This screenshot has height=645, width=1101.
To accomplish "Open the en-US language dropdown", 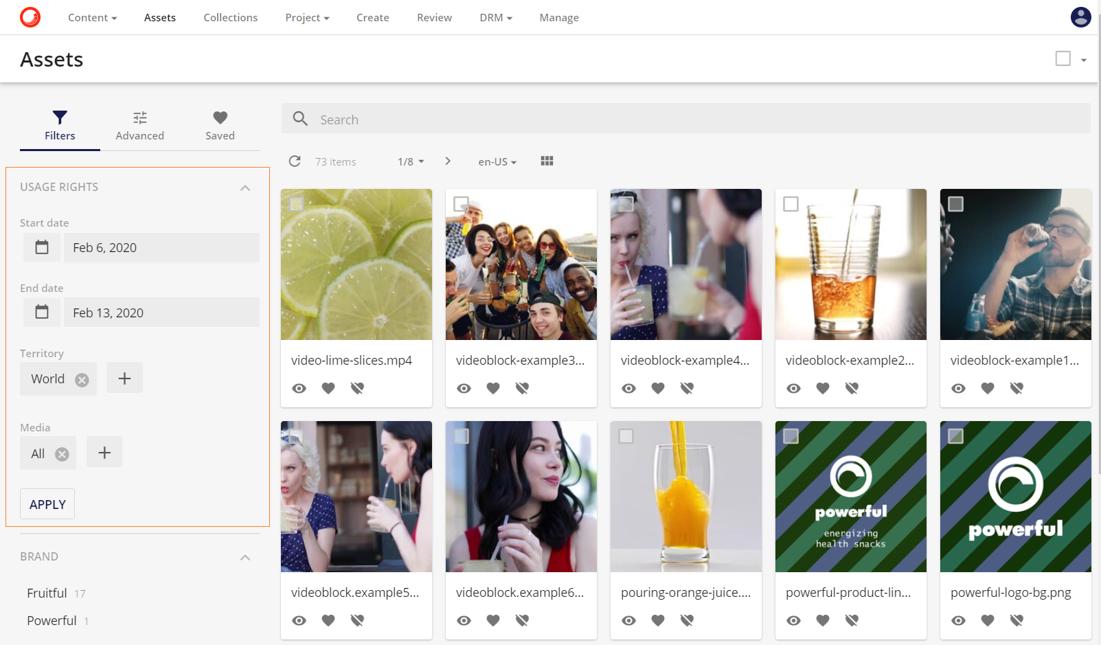I will [497, 162].
